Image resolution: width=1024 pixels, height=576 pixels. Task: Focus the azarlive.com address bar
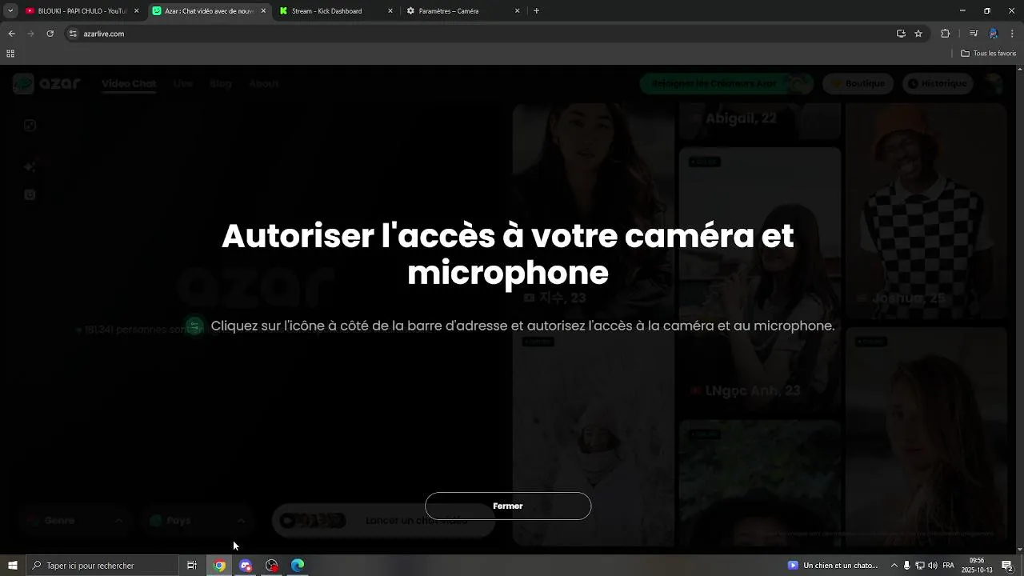pos(480,34)
